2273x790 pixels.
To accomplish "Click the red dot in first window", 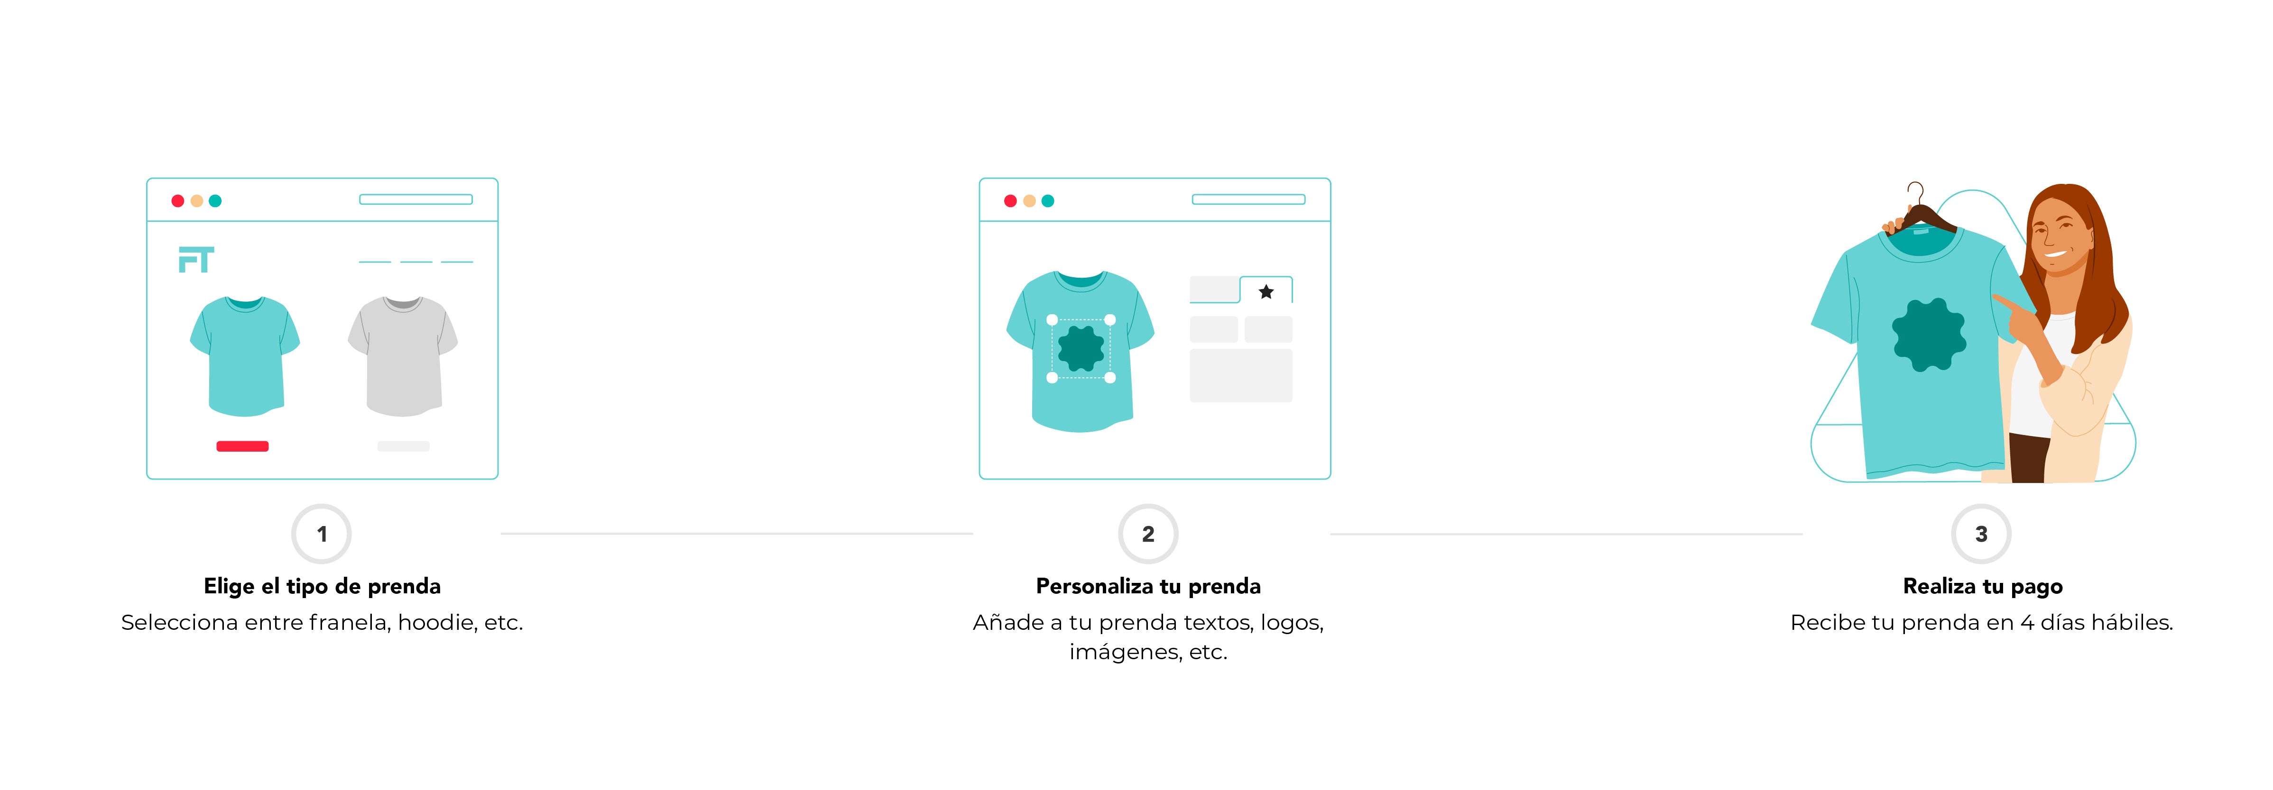I will (177, 201).
